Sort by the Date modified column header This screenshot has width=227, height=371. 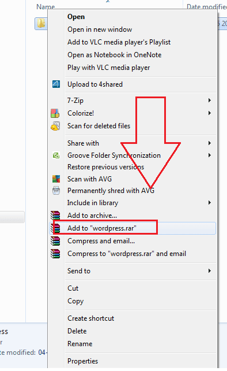(206, 7)
